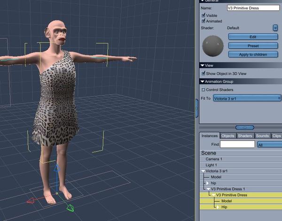The height and width of the screenshot is (221, 282).
Task: Switch to the Objects tab
Action: coord(228,136)
